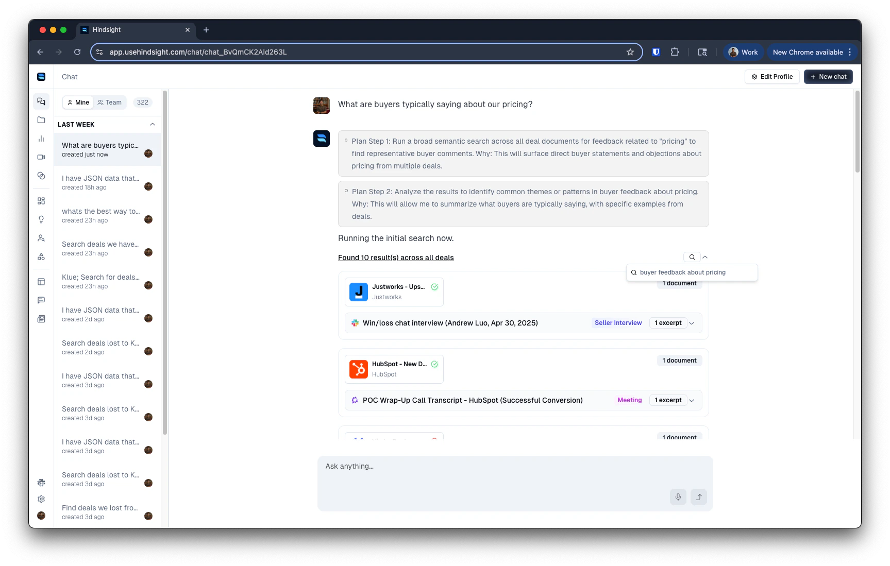Select the analytics bar-chart icon
890x566 pixels.
(x=41, y=139)
